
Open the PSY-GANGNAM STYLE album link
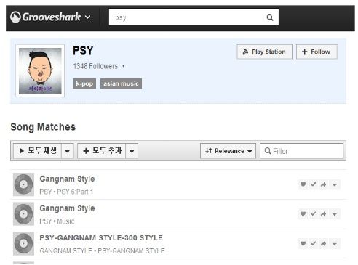(x=131, y=250)
